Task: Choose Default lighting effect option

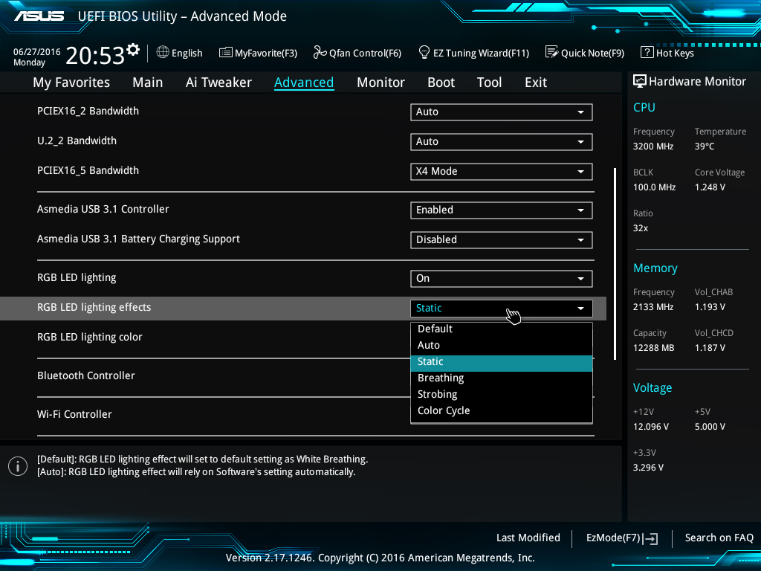Action: pos(502,329)
